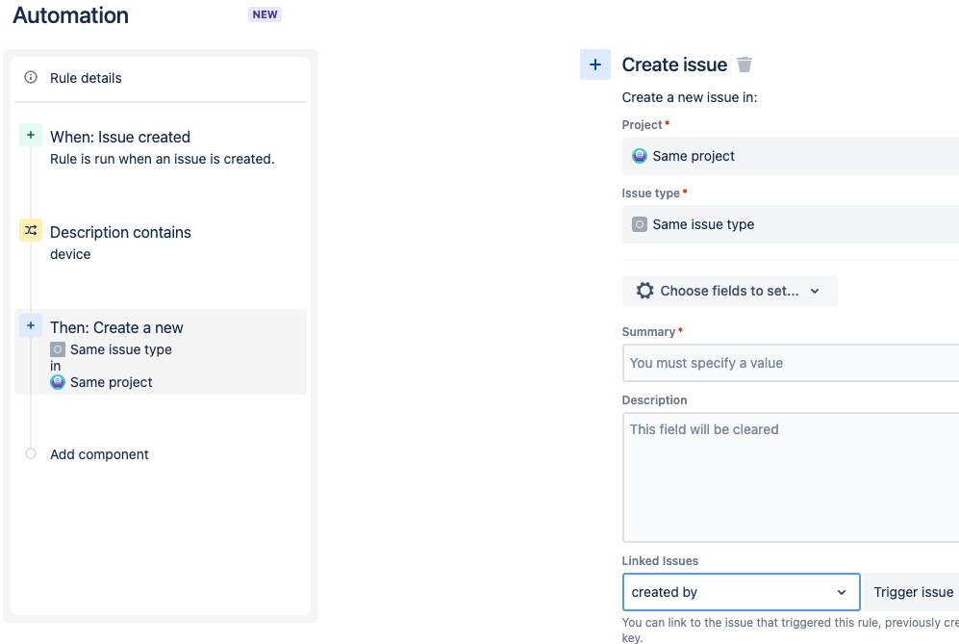This screenshot has width=959, height=644.
Task: Click the large plus icon beside Create issue heading
Action: click(595, 64)
